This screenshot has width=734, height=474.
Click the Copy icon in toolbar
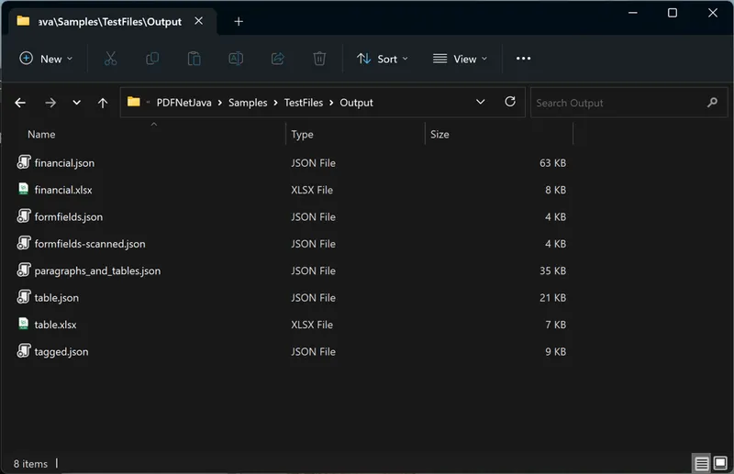click(152, 59)
